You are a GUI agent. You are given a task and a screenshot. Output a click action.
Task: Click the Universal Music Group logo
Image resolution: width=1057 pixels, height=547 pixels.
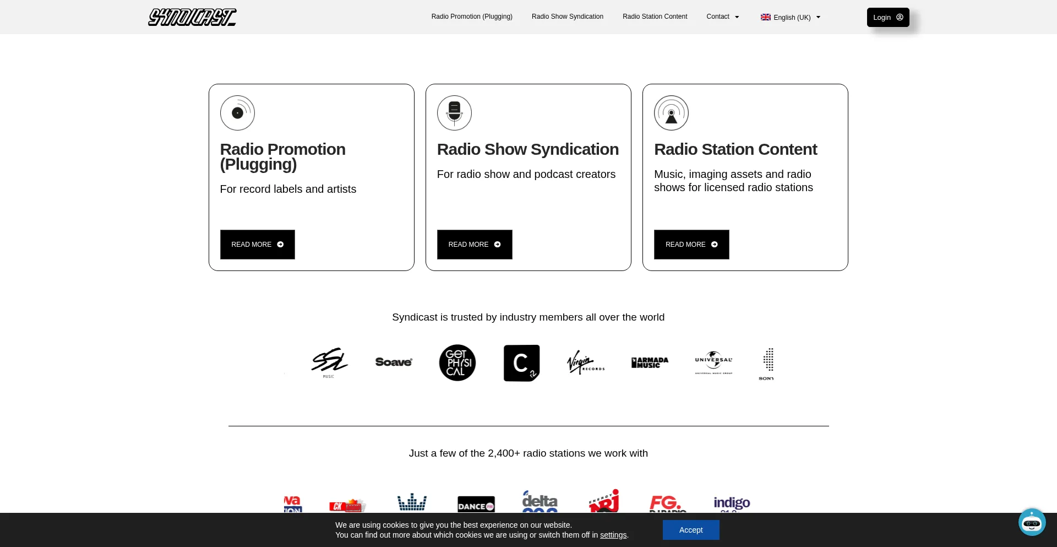[x=713, y=362]
